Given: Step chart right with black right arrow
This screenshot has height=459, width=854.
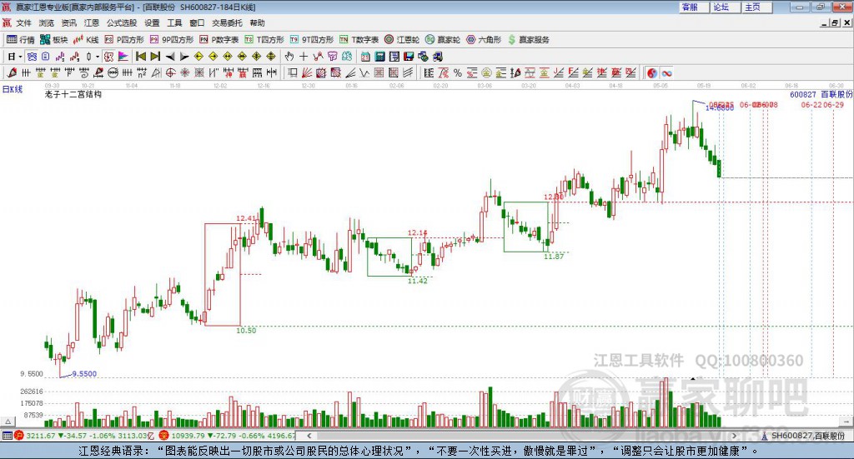Looking at the screenshot, I should 184,57.
